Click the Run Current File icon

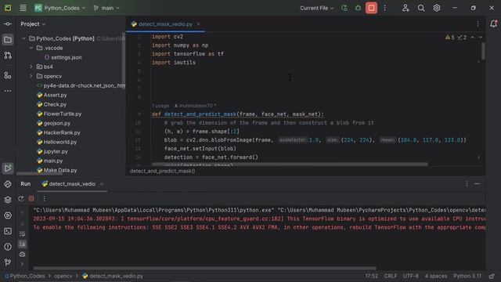click(x=344, y=8)
